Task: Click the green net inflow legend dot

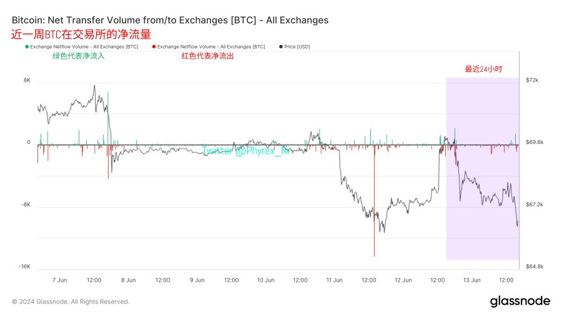Action: point(26,47)
